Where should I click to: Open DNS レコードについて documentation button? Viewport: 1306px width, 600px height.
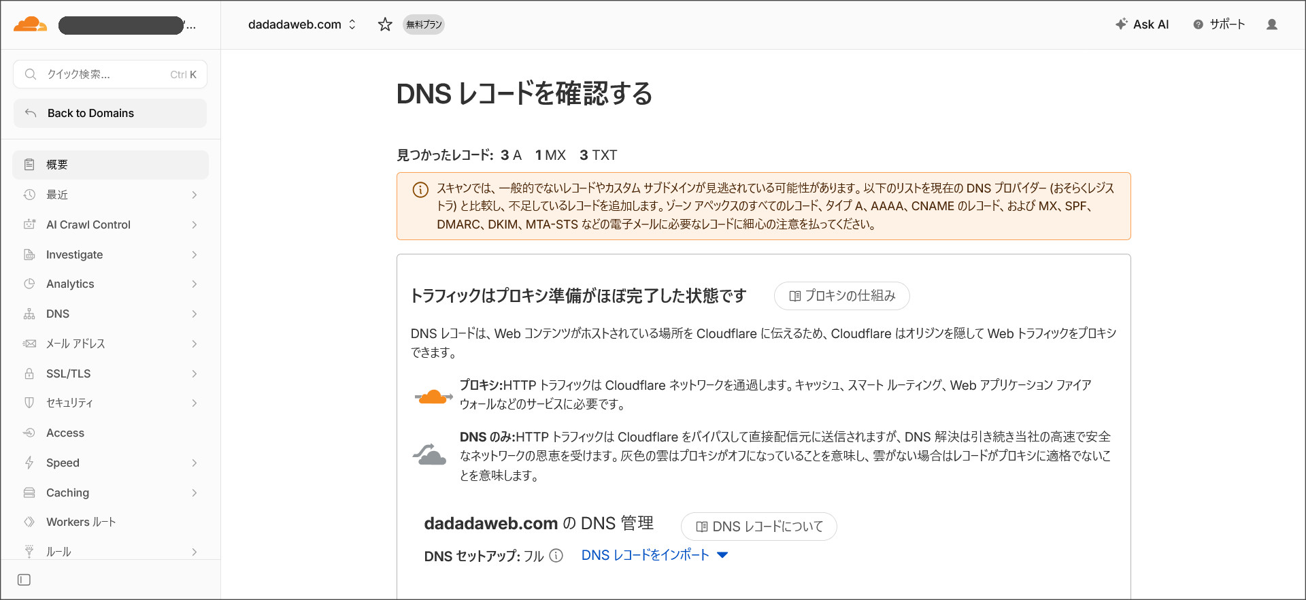[x=758, y=527]
